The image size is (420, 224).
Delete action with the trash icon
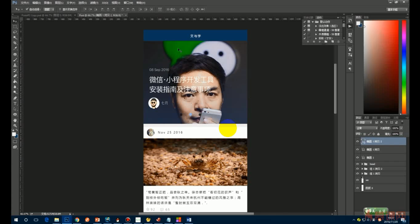click(338, 42)
